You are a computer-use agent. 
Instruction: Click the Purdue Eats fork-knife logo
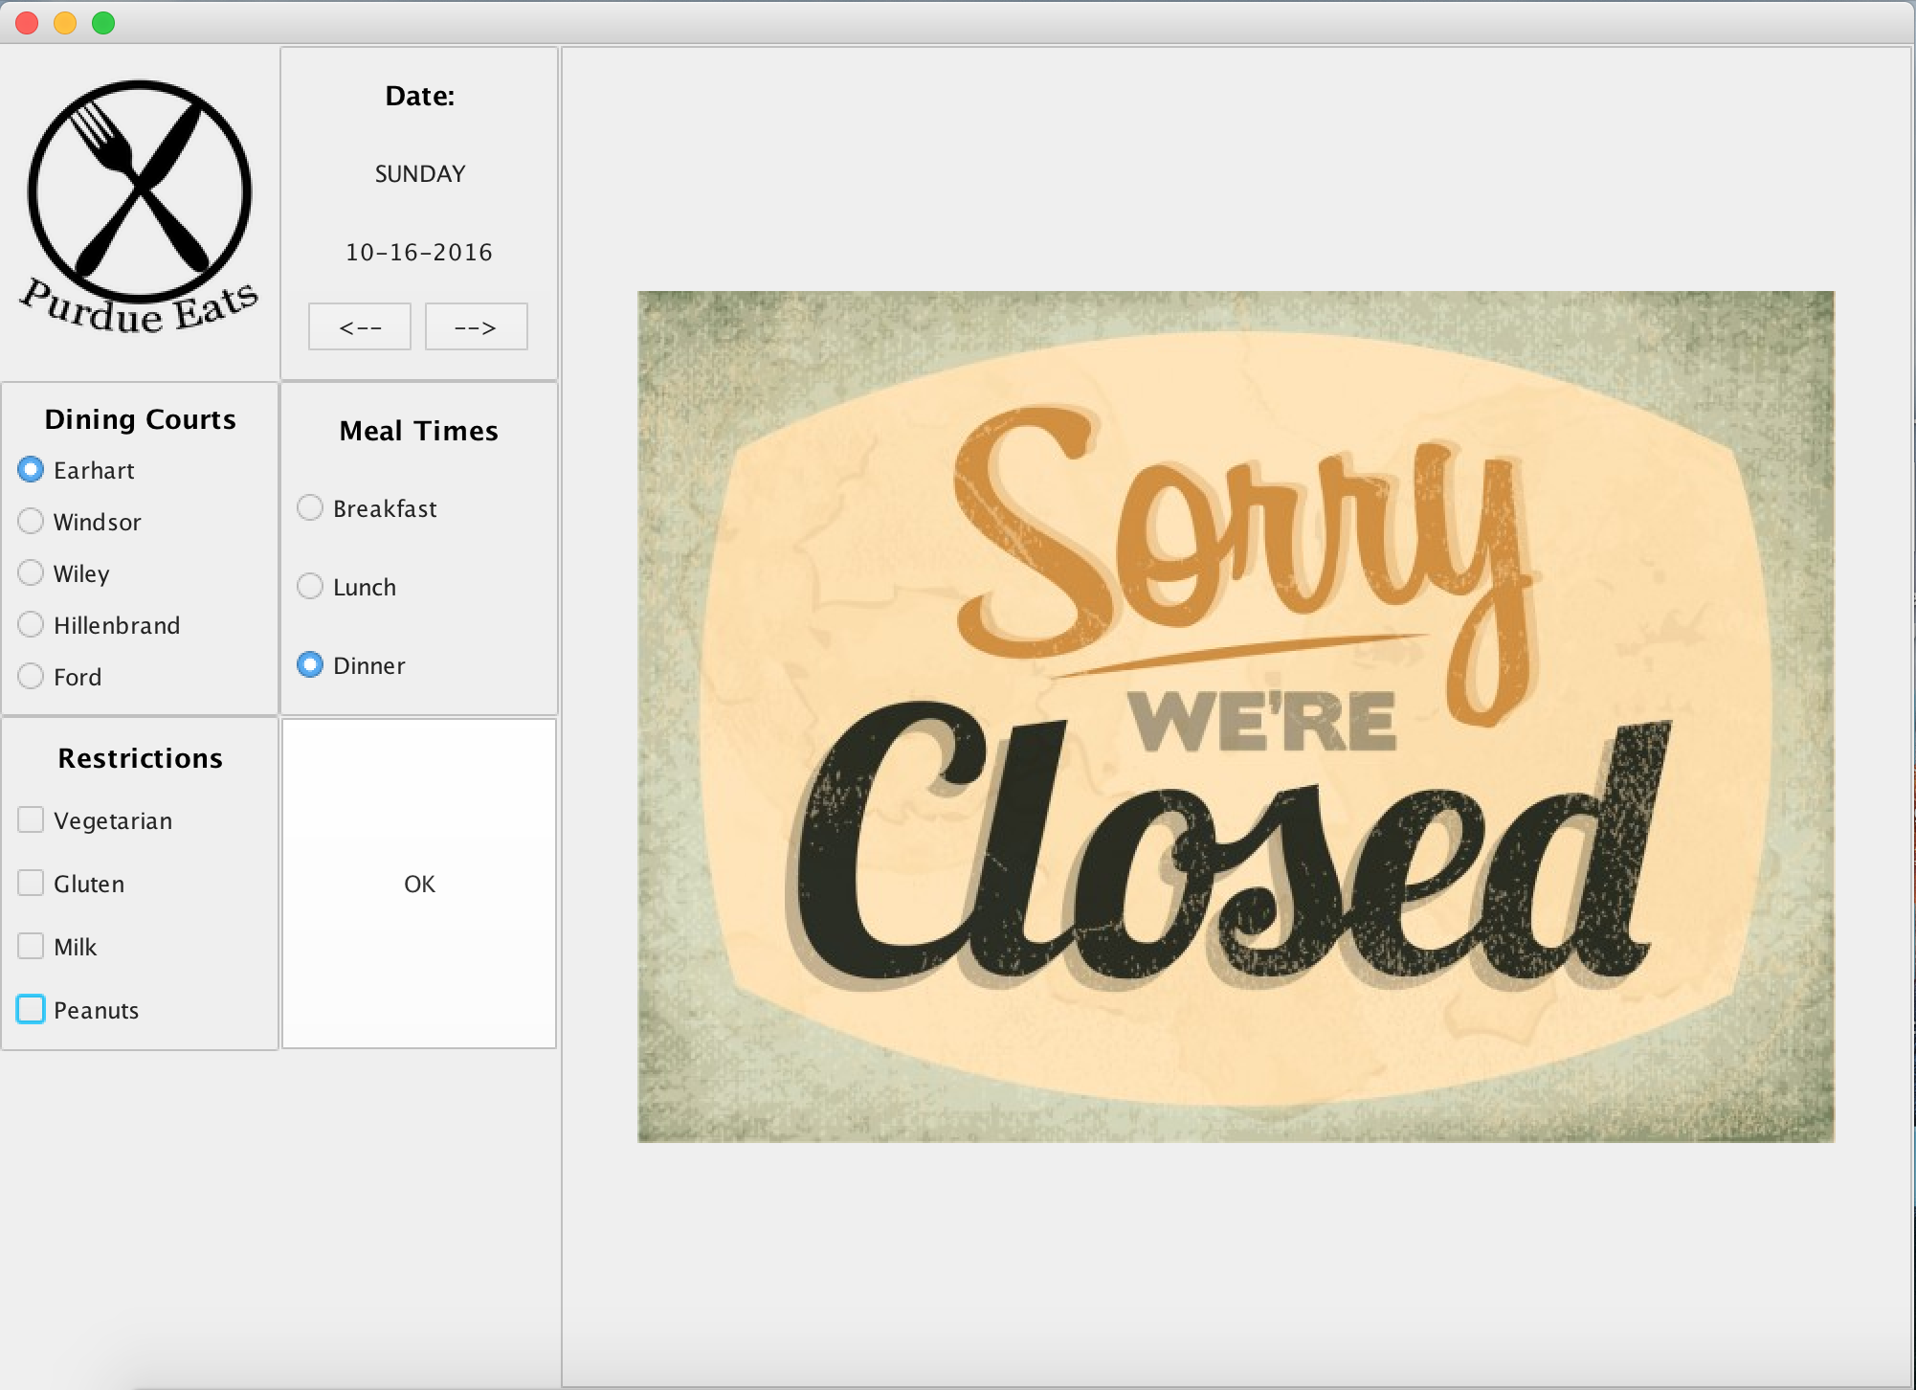pos(140,205)
